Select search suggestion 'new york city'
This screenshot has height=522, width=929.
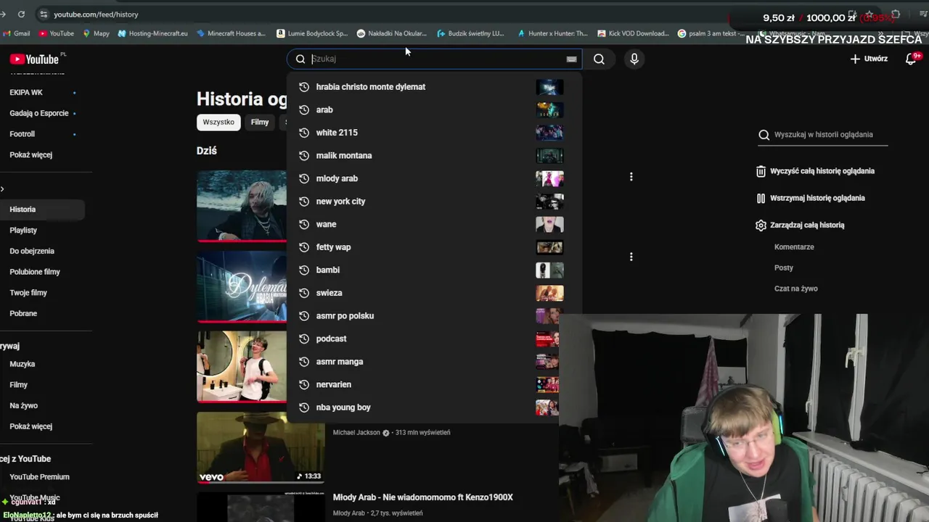434,202
